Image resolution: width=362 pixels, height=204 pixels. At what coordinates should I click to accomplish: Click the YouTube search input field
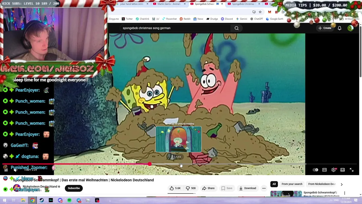pyautogui.click(x=175, y=28)
